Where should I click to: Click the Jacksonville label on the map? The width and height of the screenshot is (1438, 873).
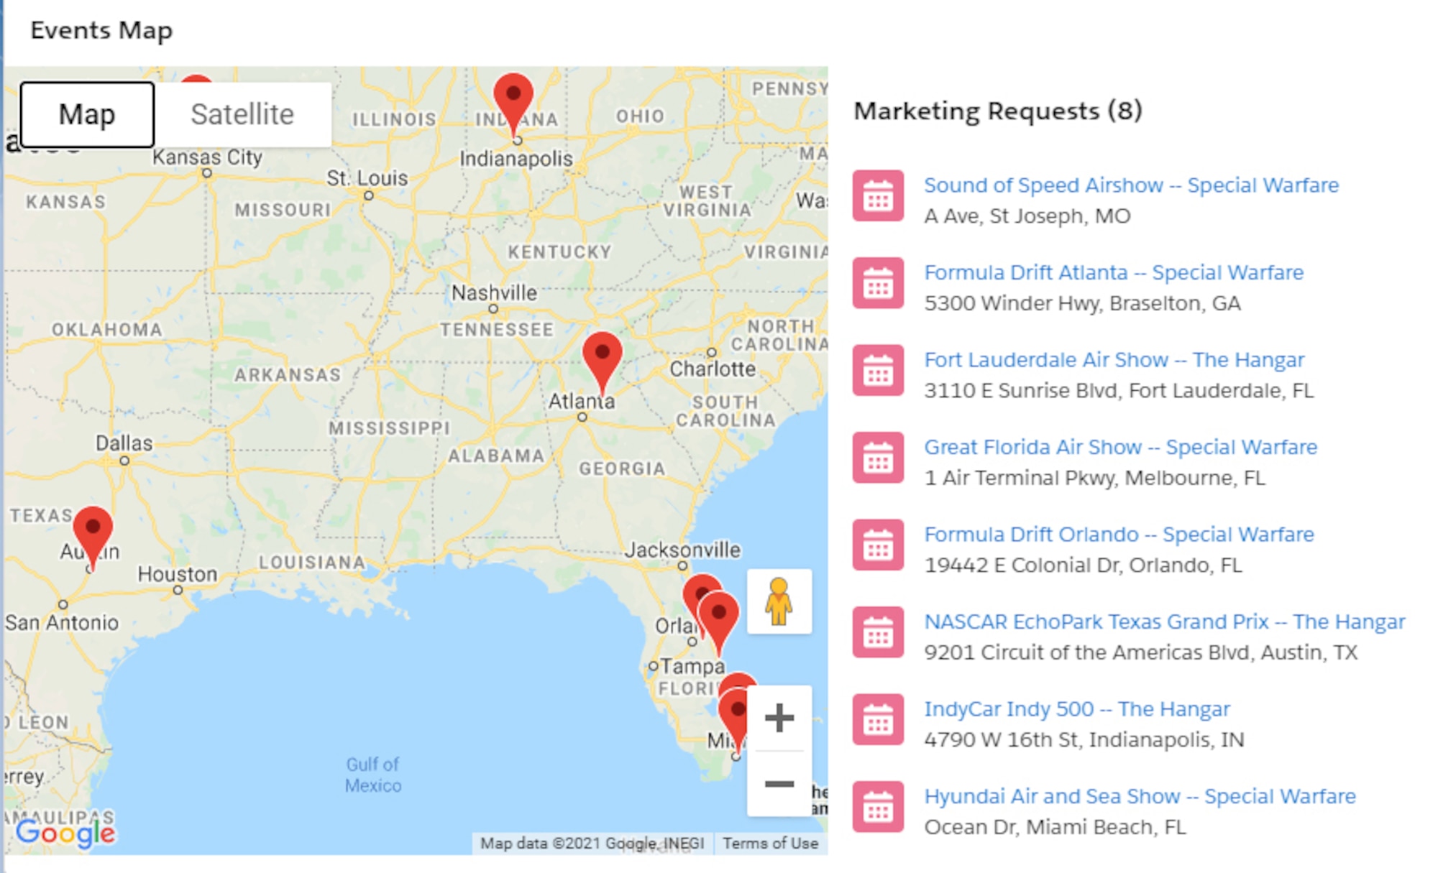coord(682,550)
